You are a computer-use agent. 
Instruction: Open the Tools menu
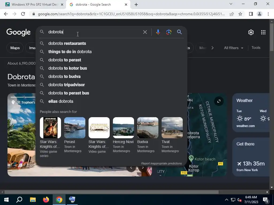[x=256, y=48]
